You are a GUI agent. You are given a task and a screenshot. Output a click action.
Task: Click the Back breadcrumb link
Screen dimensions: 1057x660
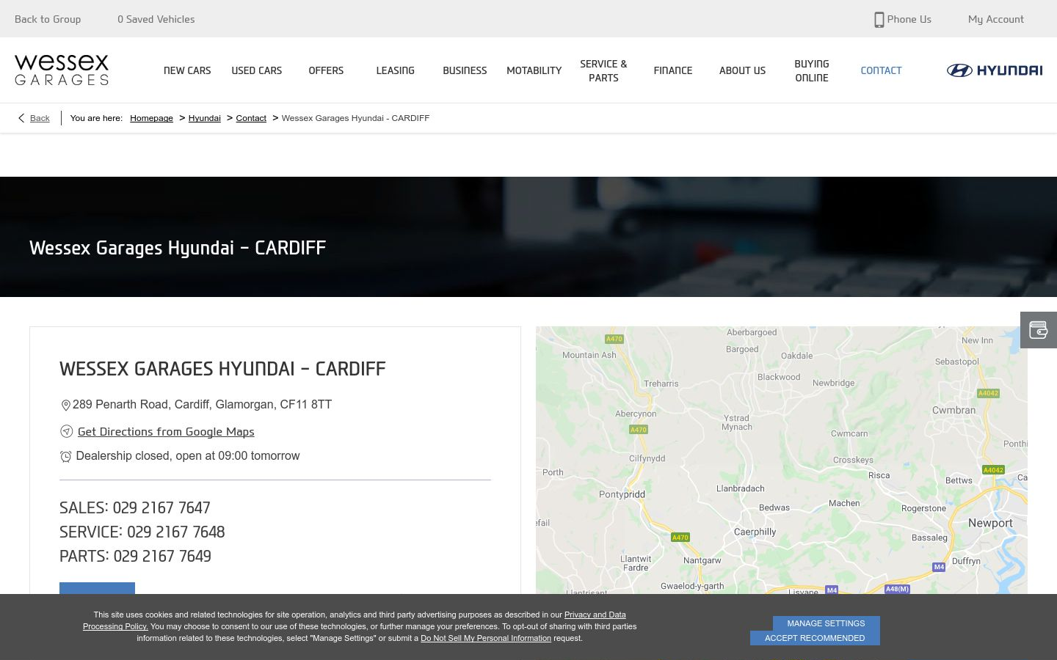click(x=40, y=118)
